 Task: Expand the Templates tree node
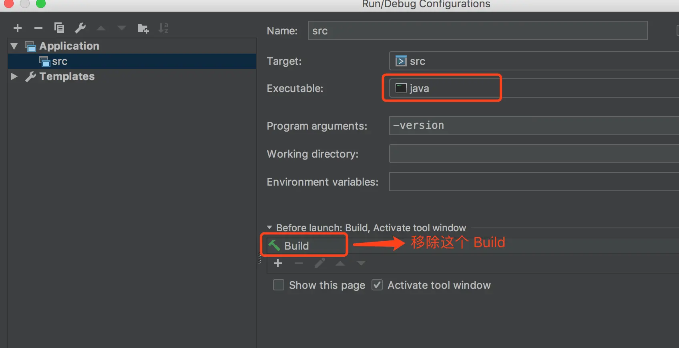point(14,76)
